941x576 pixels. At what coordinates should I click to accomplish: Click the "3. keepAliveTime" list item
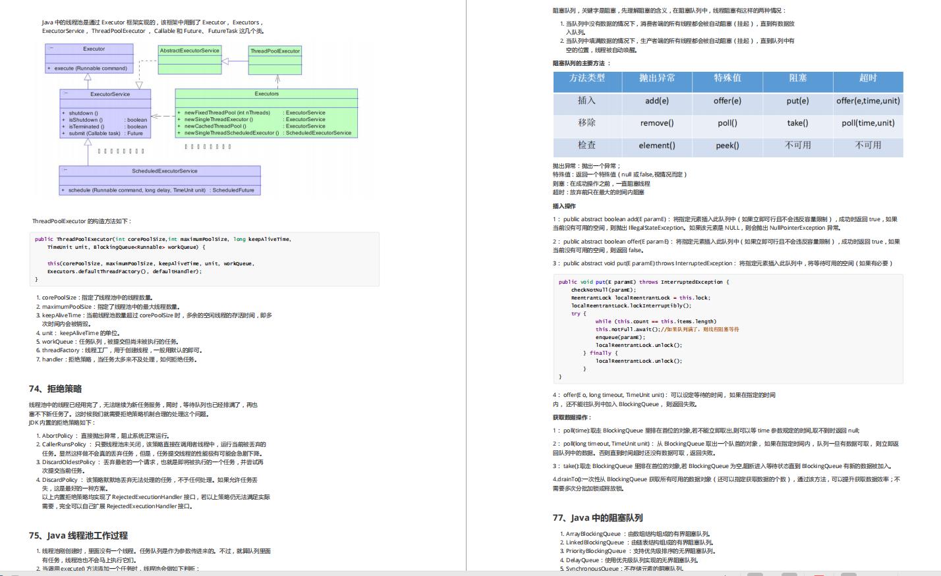(x=154, y=319)
